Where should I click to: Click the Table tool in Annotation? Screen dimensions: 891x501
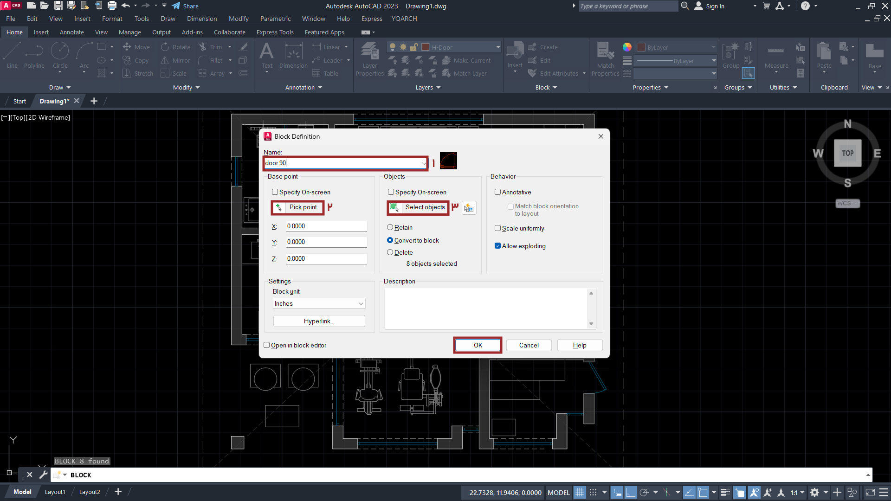[325, 73]
